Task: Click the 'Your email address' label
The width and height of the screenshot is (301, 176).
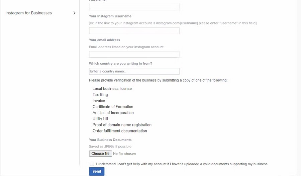Action: (x=104, y=40)
